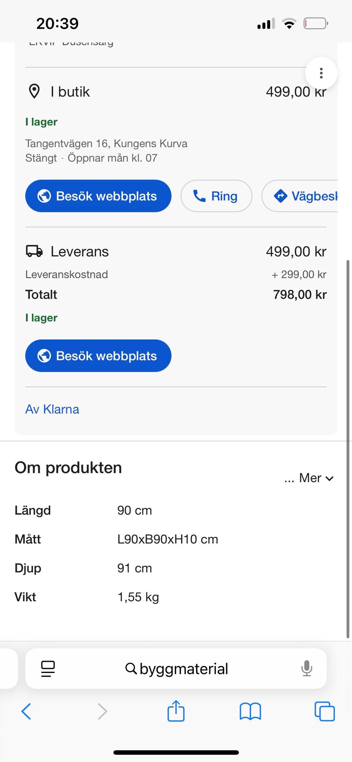Open the Av Klarna link
The height and width of the screenshot is (762, 352).
(52, 409)
